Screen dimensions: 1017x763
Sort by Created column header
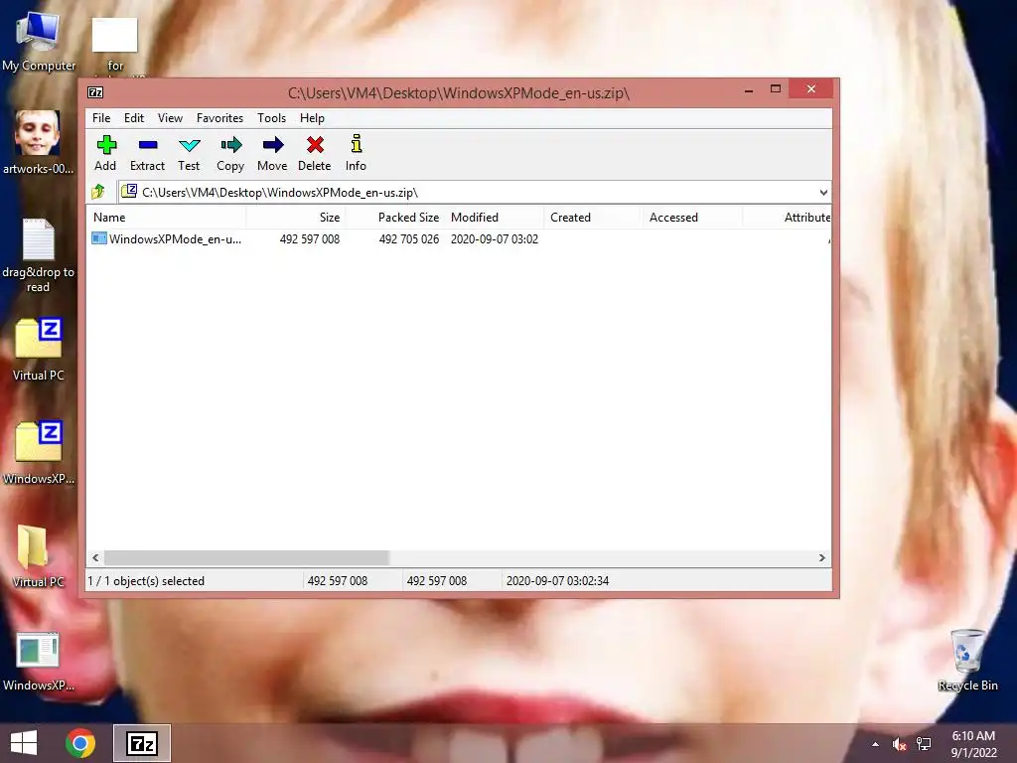pyautogui.click(x=593, y=218)
